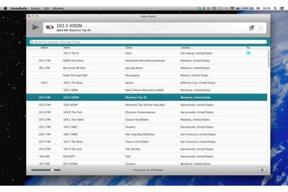Favorite 102.5 KDON with the heart icon

(261, 28)
